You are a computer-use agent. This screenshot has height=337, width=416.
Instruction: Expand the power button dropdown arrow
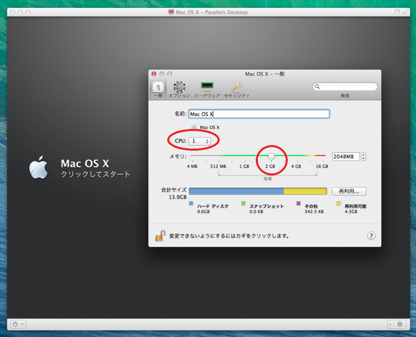point(22,325)
